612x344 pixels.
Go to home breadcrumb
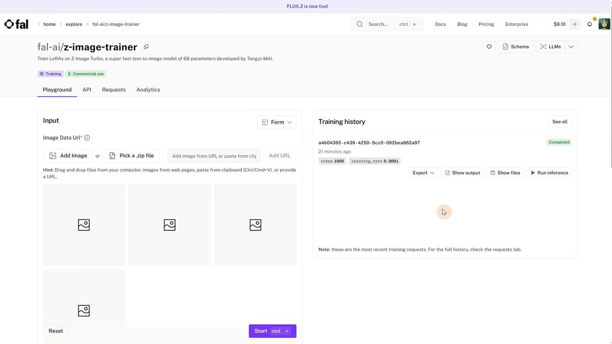[x=49, y=24]
